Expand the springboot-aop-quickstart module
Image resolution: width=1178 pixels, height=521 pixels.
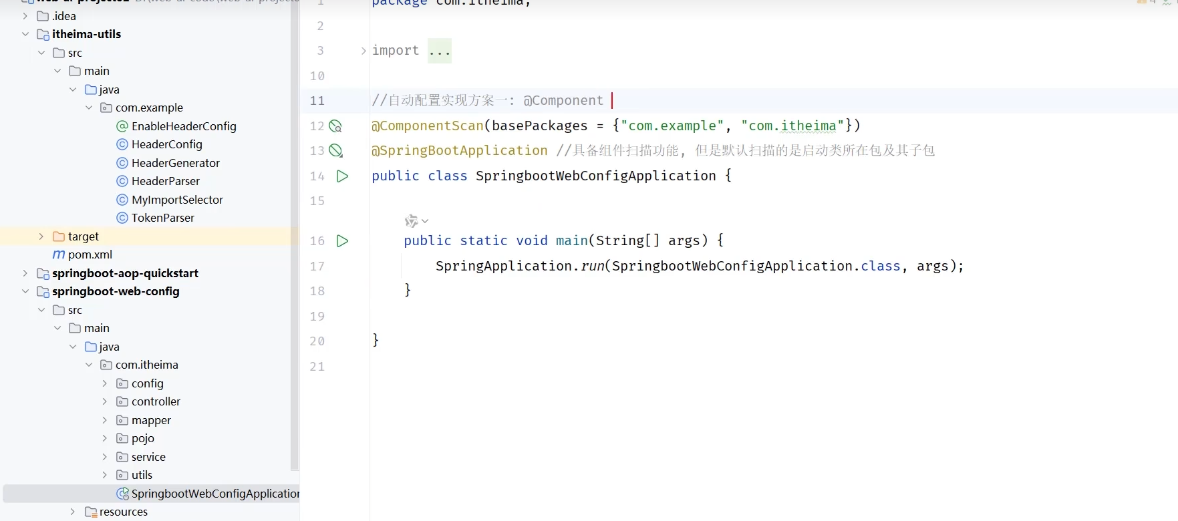25,273
